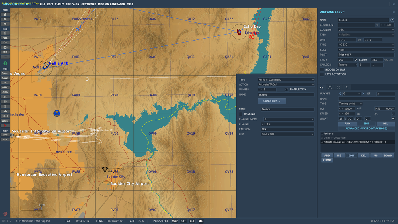The width and height of the screenshot is (398, 224).
Task: Click the New mission file icon
Action: click(5, 14)
